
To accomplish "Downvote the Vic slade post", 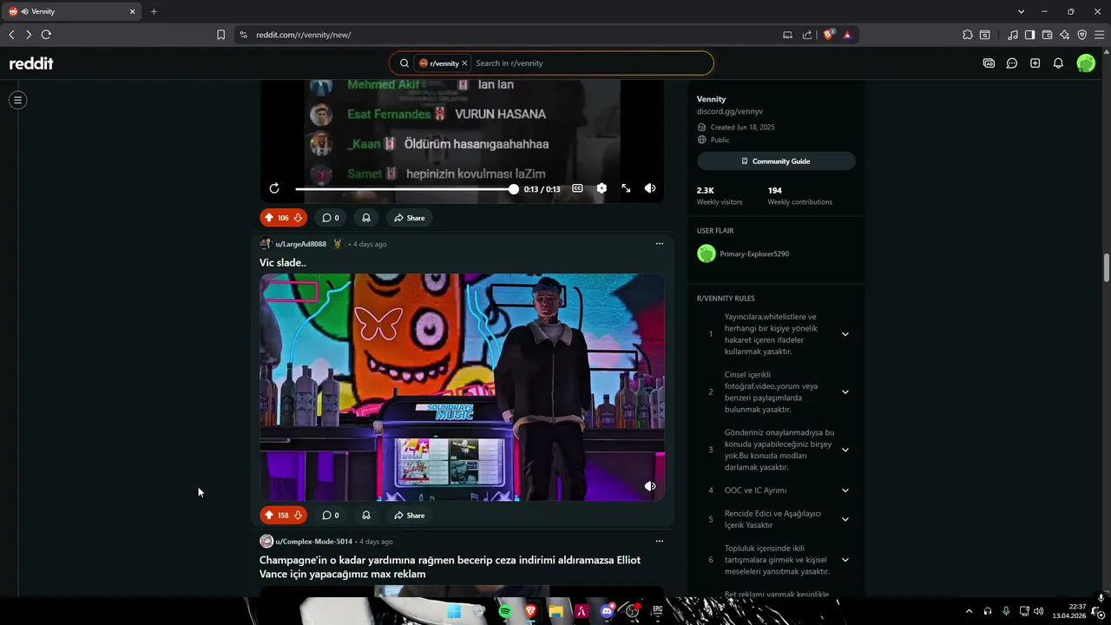I will 298,516.
